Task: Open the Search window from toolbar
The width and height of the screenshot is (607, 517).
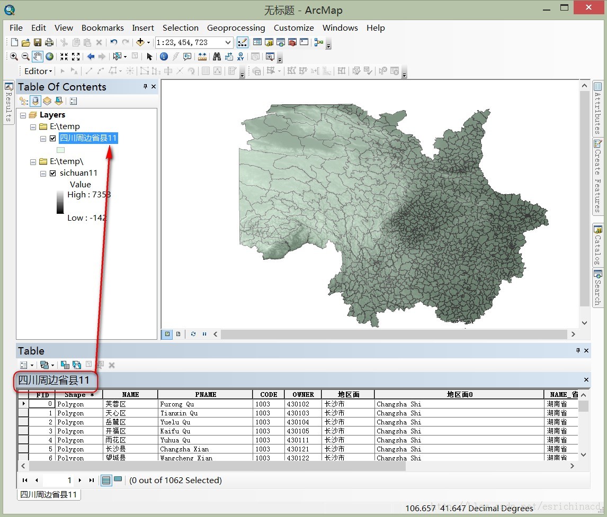Action: 281,42
